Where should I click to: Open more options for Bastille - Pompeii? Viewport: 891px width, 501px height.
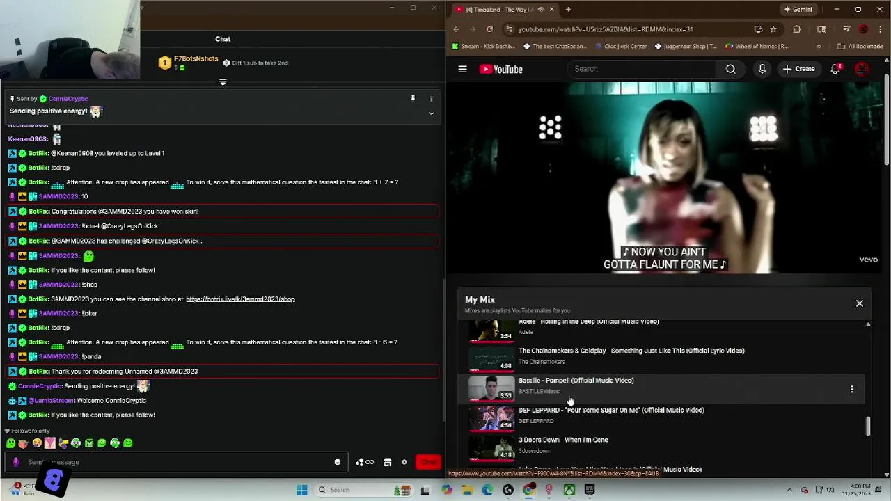[851, 390]
